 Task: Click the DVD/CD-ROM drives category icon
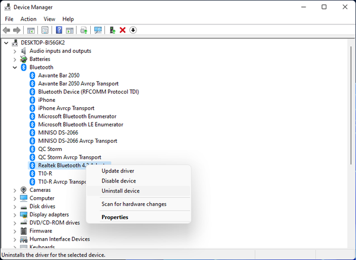tap(23, 223)
